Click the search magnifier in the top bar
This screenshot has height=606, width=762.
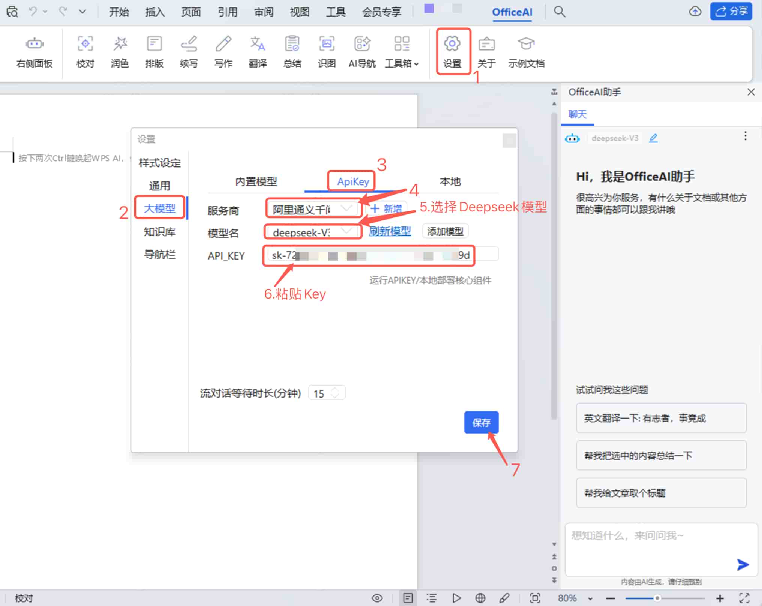(x=559, y=12)
